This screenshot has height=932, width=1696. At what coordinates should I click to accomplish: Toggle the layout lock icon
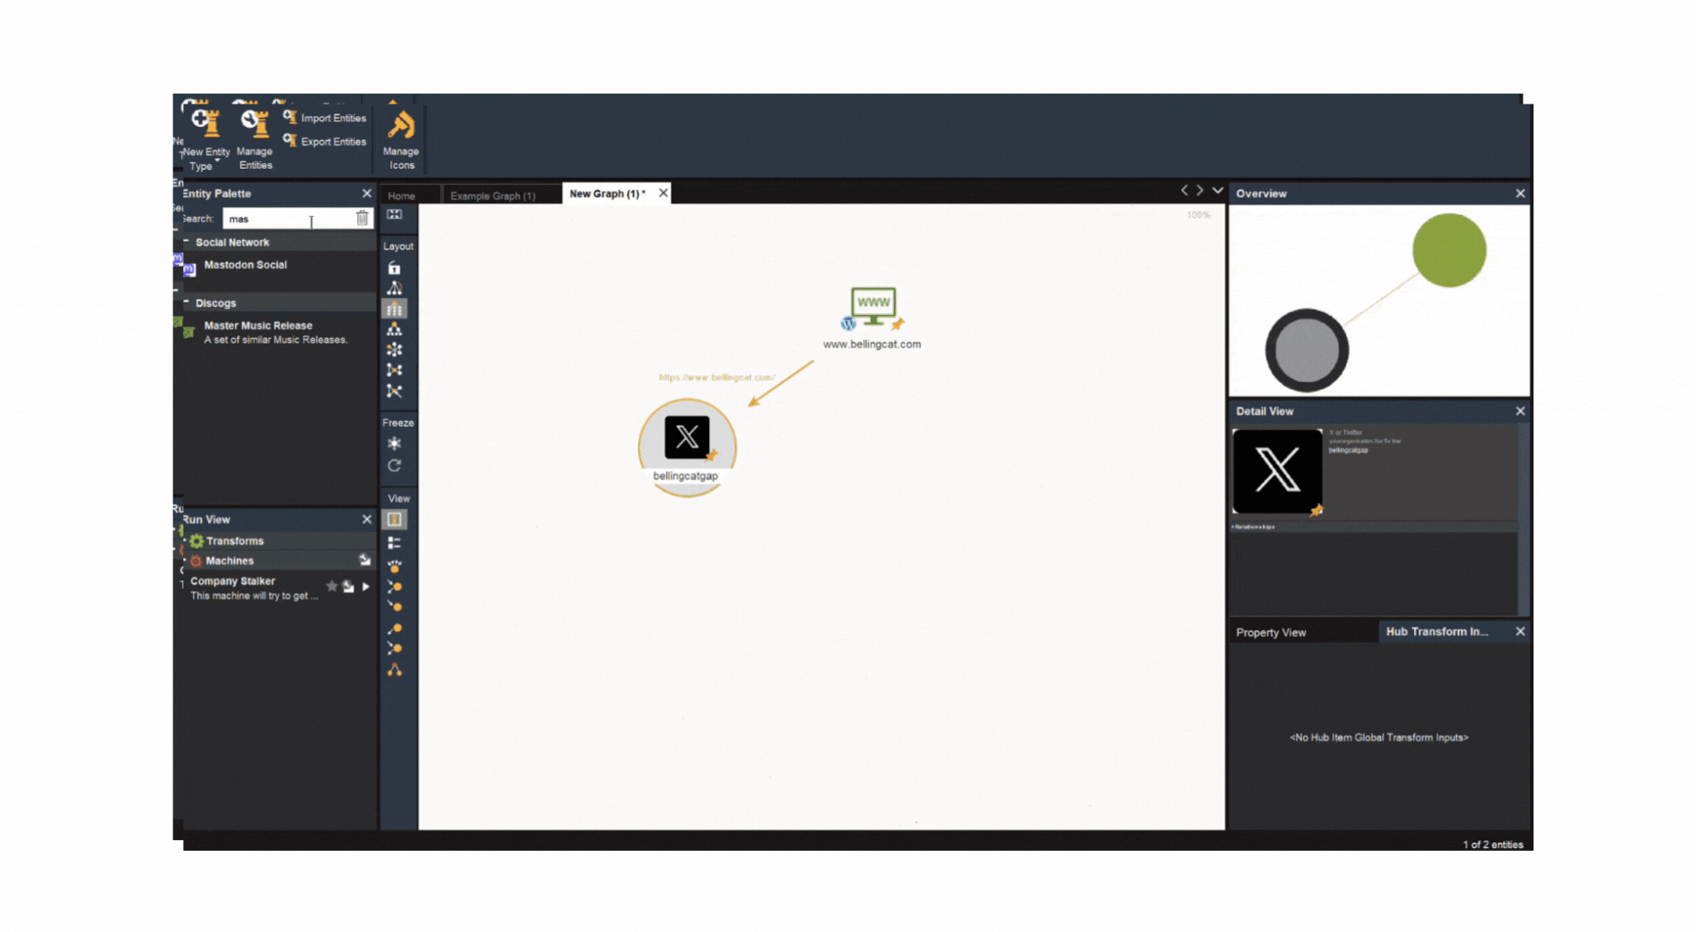coord(394,268)
